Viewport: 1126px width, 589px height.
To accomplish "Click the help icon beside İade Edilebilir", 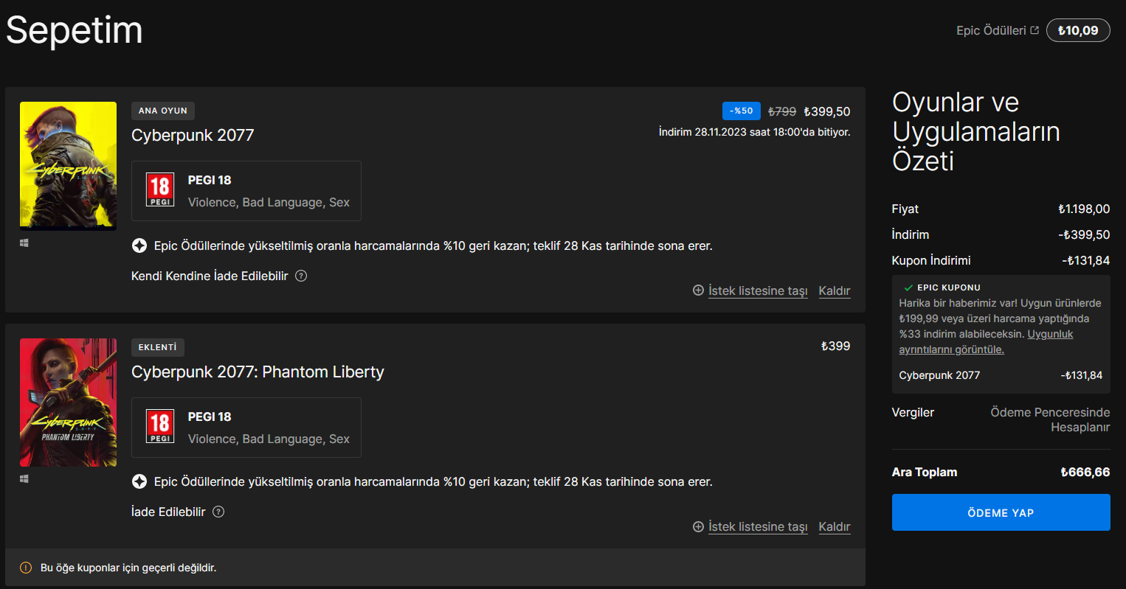I will pos(218,512).
